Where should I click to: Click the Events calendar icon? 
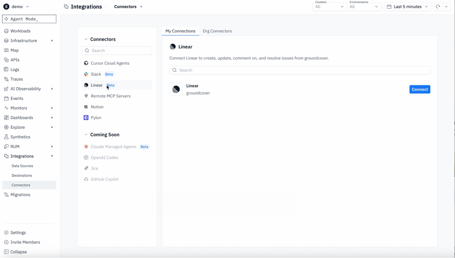pyautogui.click(x=6, y=98)
